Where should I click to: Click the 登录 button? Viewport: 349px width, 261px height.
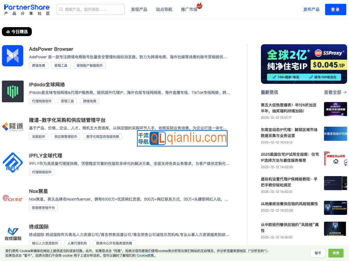coord(335,9)
